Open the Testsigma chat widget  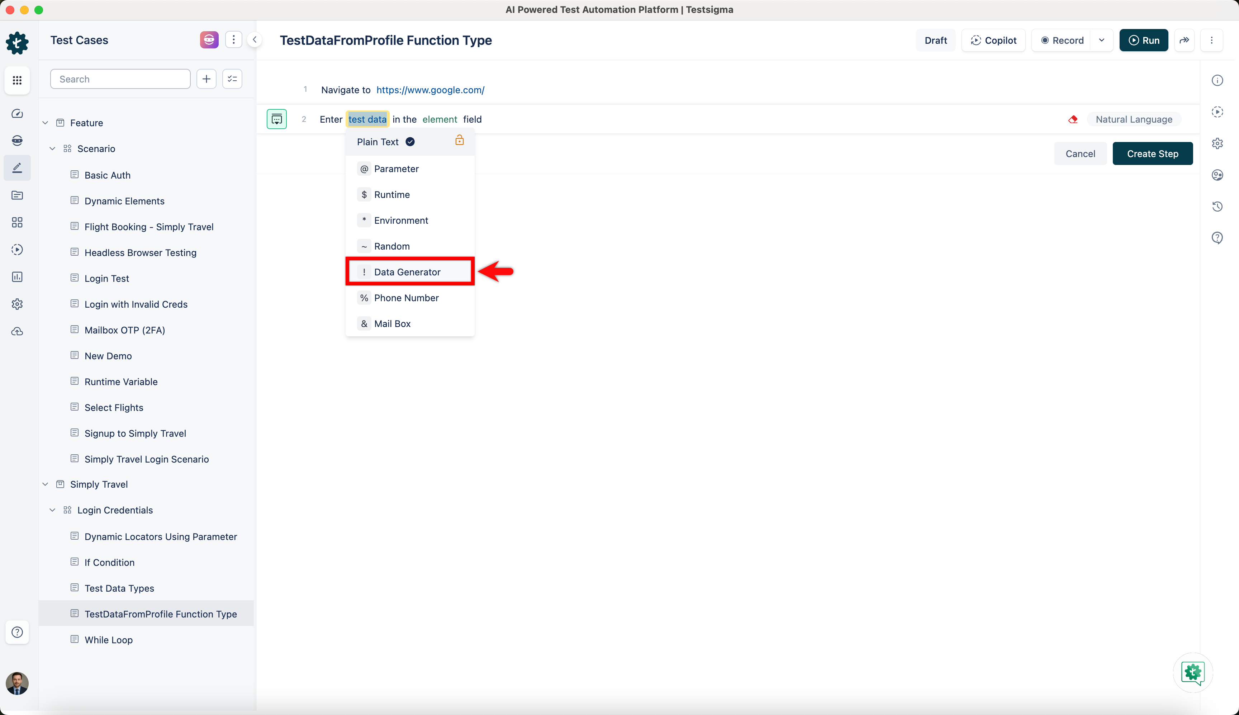tap(1193, 673)
